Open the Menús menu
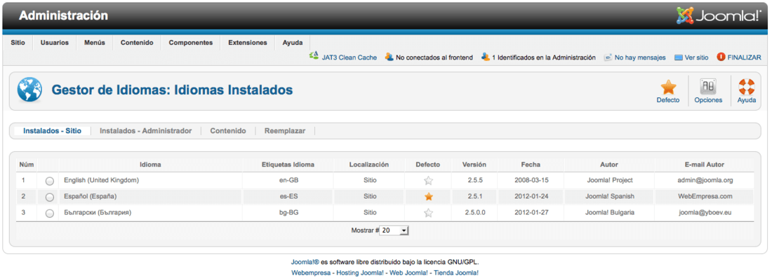The width and height of the screenshot is (772, 278). [x=95, y=43]
